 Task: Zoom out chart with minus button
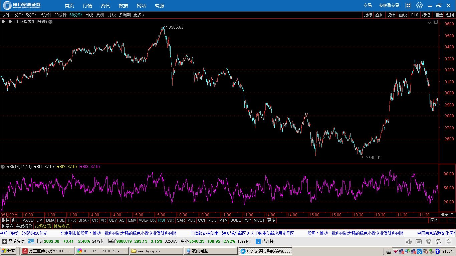click(451, 220)
